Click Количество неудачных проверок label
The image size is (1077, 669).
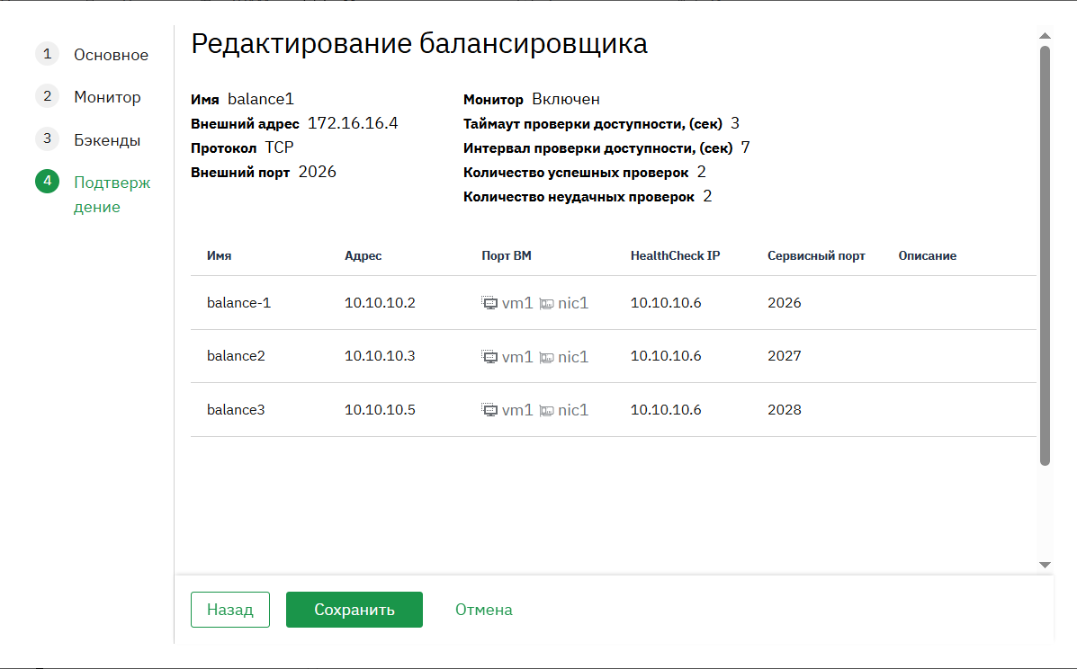pos(579,197)
